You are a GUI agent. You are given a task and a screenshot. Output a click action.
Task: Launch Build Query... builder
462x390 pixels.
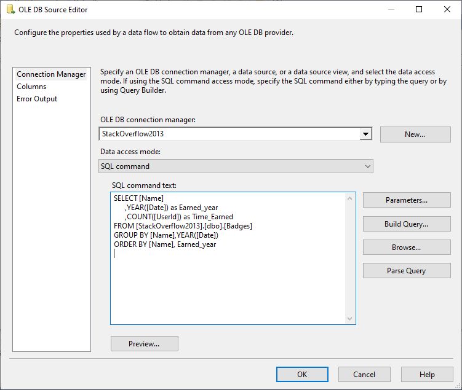[406, 224]
